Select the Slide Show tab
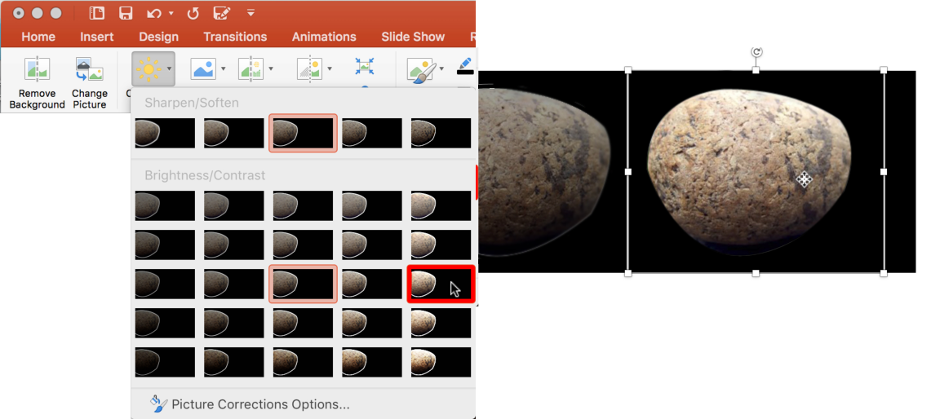 (x=413, y=37)
